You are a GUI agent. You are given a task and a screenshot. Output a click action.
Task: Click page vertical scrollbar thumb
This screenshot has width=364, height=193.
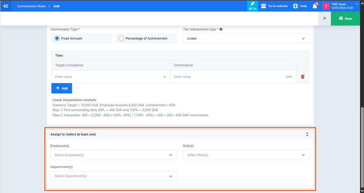click(362, 148)
